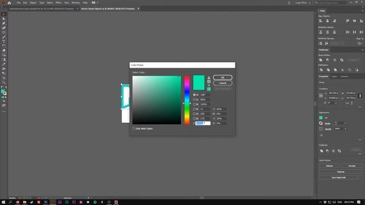Click Minus Front shape mode in Pathfinder
Screen dimensions: 365x205
328,60
